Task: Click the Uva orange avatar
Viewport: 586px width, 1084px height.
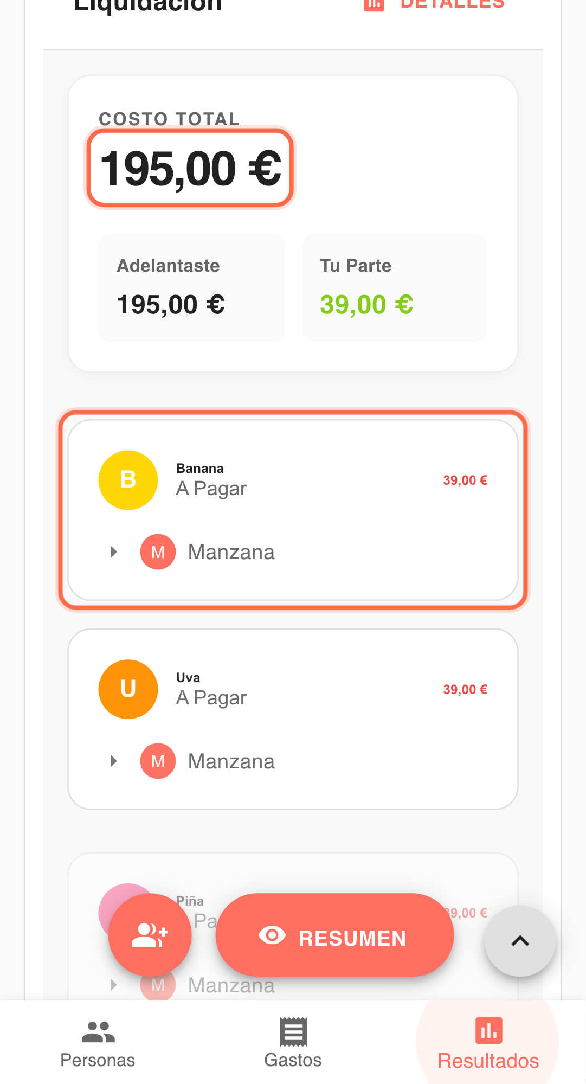Action: click(128, 689)
